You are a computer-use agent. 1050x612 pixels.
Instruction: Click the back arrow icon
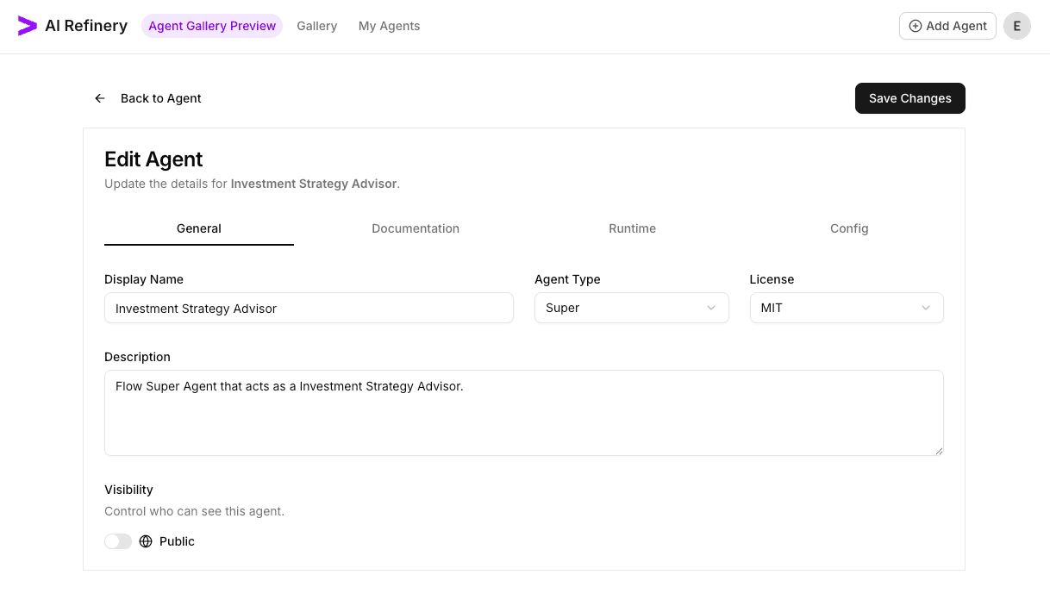pos(99,98)
